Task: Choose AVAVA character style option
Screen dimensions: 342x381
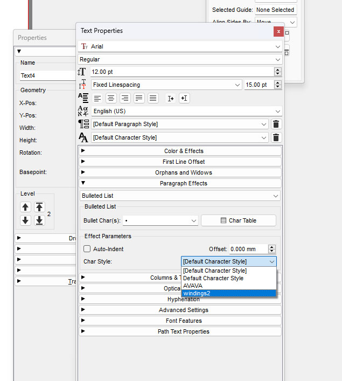Action: coord(229,286)
